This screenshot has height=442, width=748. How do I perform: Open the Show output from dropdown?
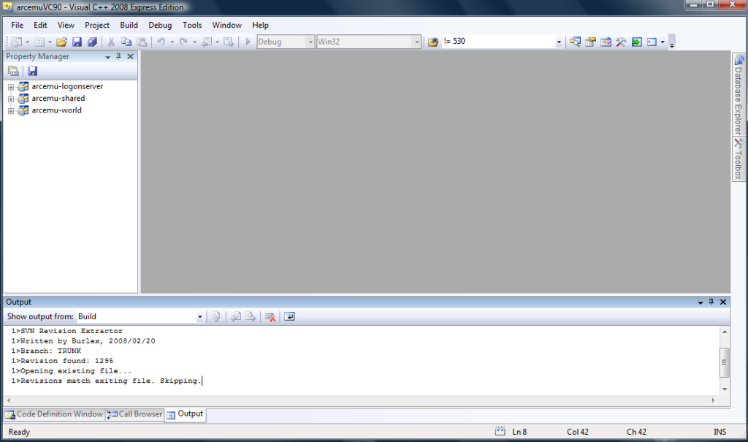click(x=200, y=317)
